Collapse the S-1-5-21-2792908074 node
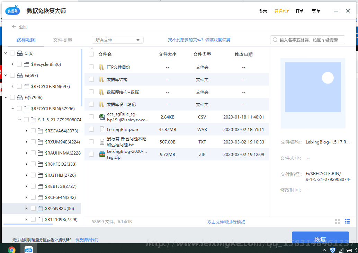This screenshot has height=253, width=358. click(x=19, y=120)
